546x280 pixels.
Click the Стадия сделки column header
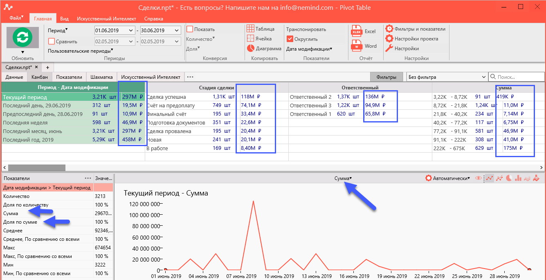pos(217,87)
